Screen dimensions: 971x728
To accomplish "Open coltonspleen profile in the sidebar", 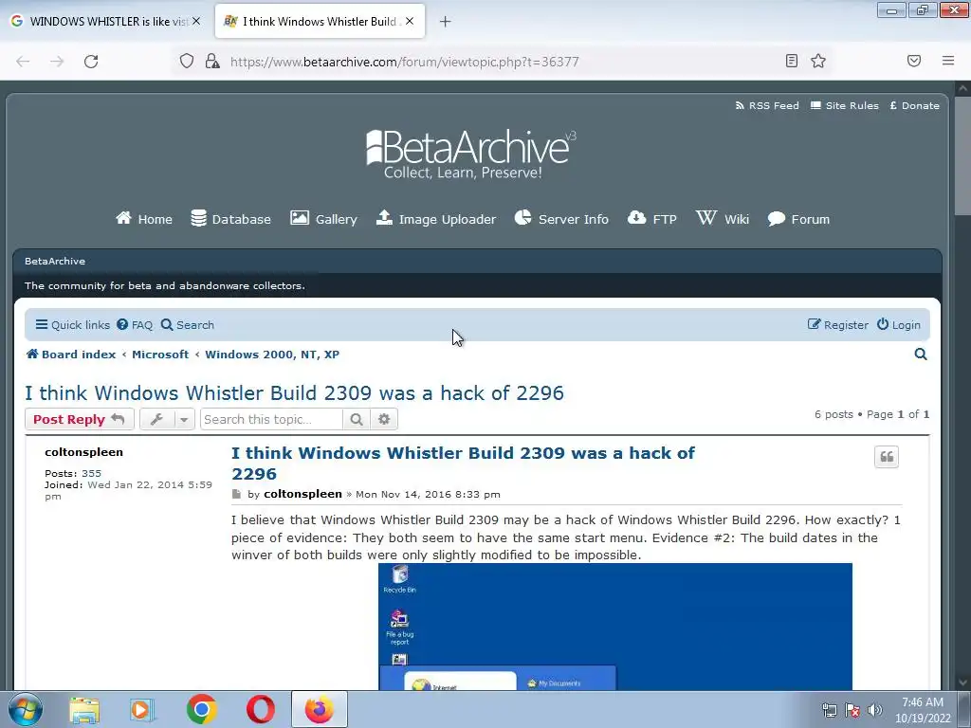I will coord(83,452).
